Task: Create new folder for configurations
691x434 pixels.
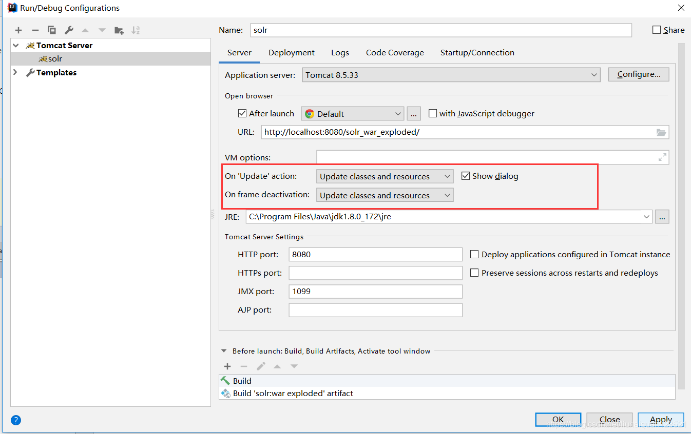Action: pyautogui.click(x=119, y=30)
